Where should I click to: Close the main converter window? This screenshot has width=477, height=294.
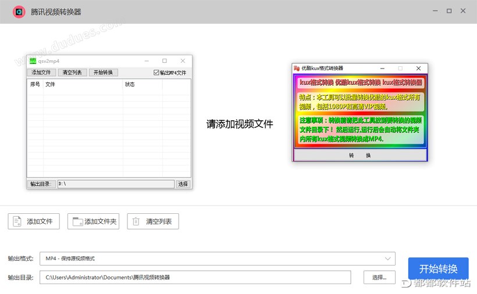pos(463,11)
